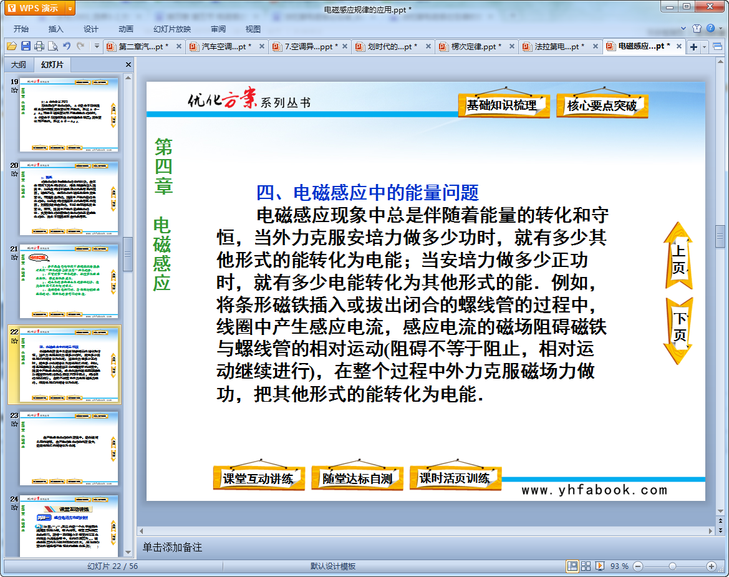729x577 pixels.
Task: Zoom in with plus button
Action: (712, 566)
